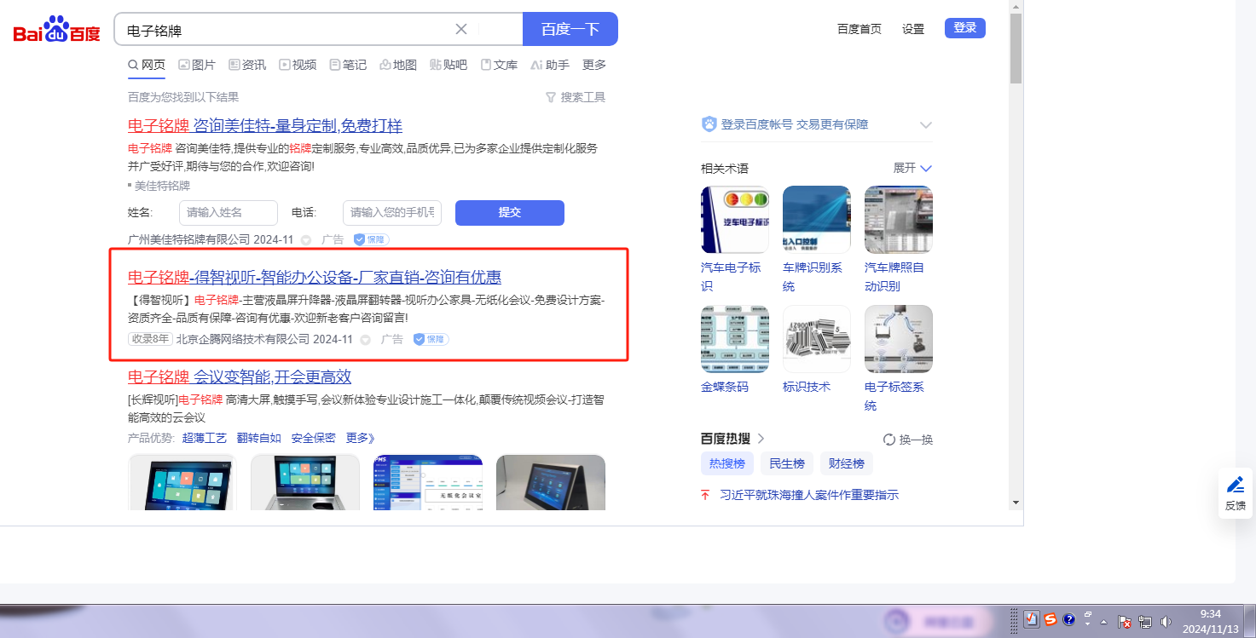Select the 民生榜 tab

[x=787, y=463]
